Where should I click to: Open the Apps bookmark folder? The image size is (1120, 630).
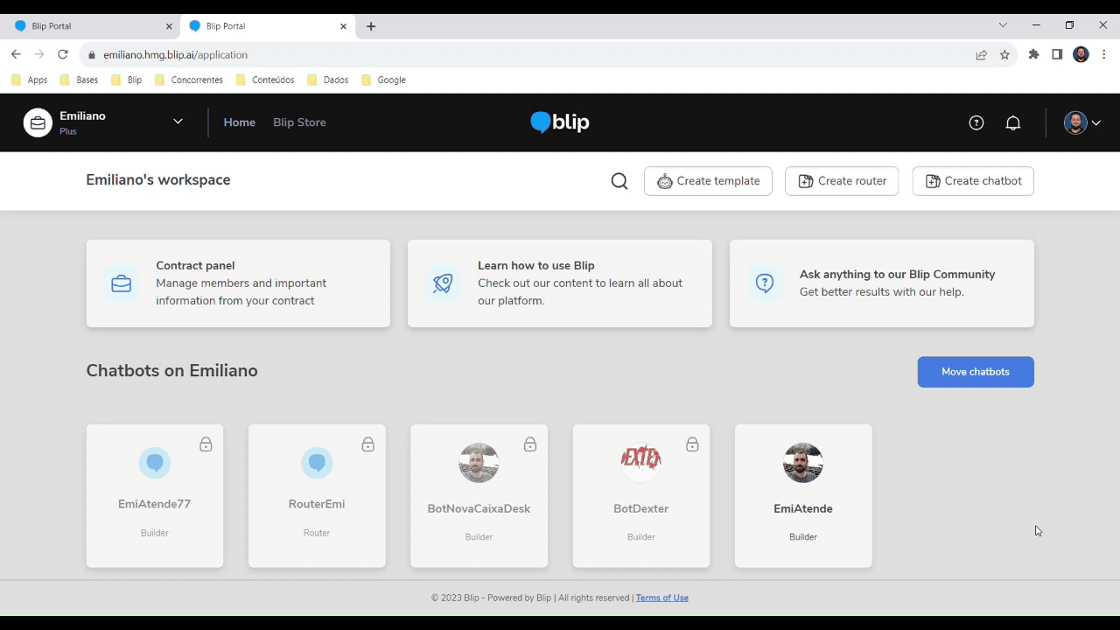[x=30, y=80]
